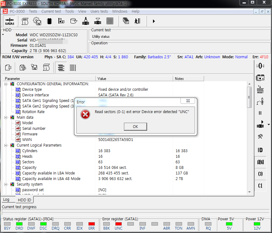Open the Tools menu
This screenshot has height=233, width=272.
pos(69,11)
